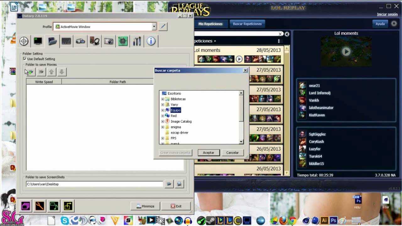
Task: Open the Dxtory tools wrench tab
Action: pos(137,41)
